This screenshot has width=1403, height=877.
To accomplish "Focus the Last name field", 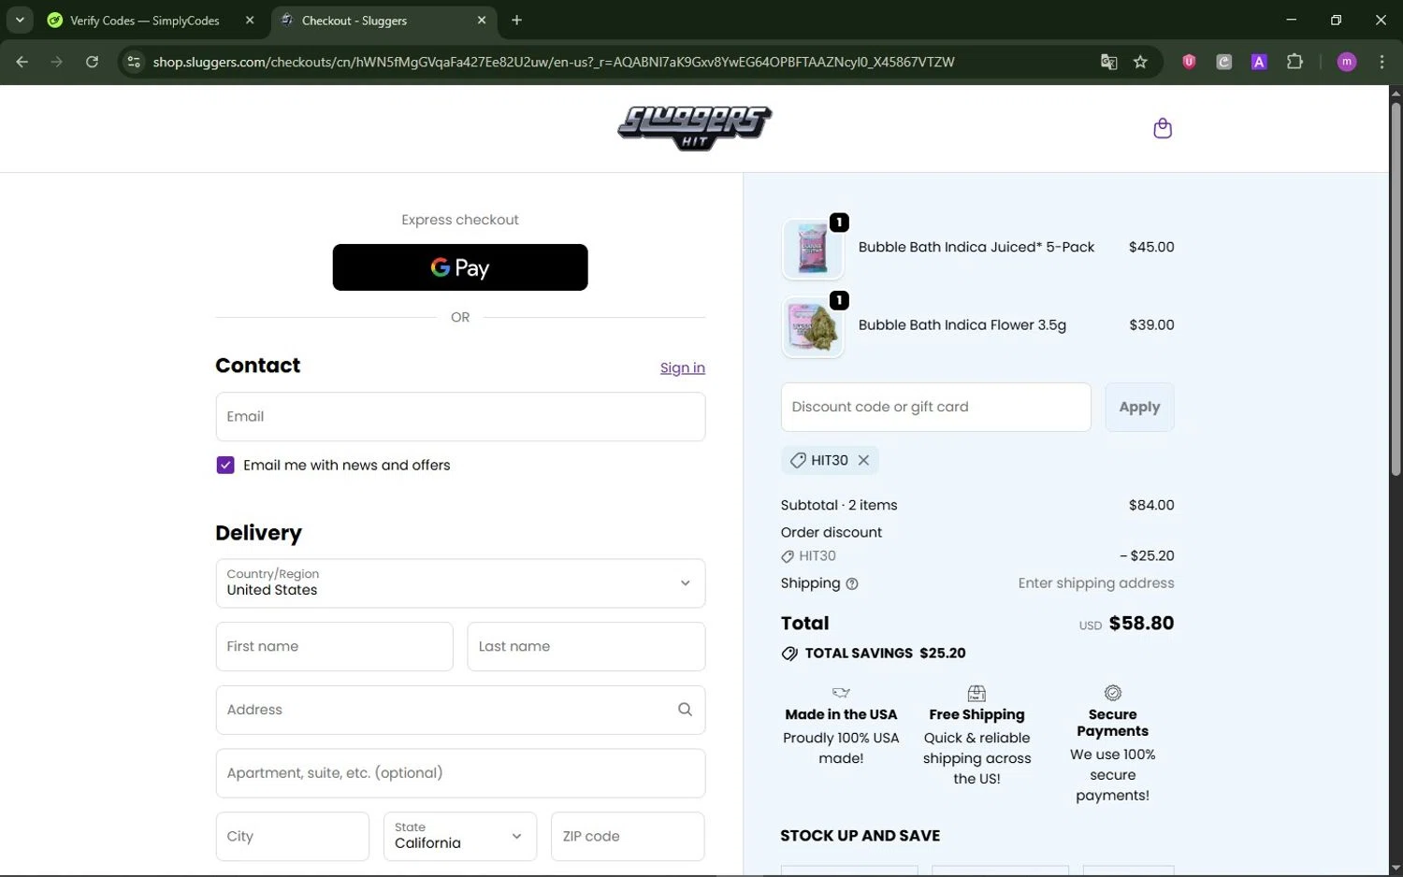I will [x=586, y=646].
